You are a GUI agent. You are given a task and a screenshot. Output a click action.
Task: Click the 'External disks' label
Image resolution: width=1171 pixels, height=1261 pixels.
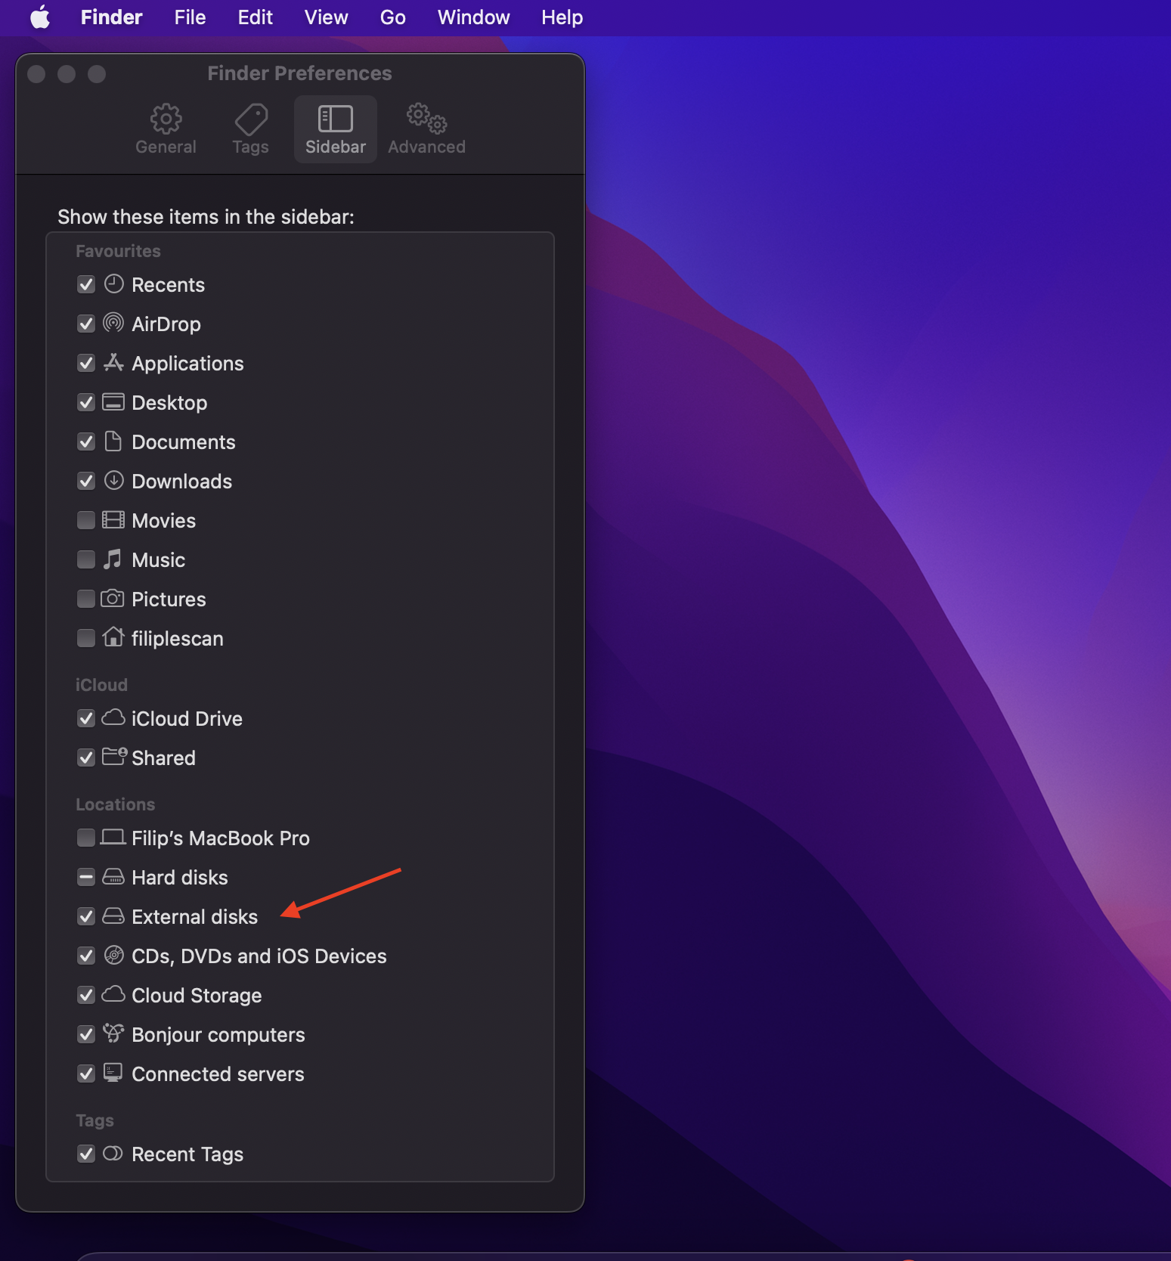coord(195,916)
